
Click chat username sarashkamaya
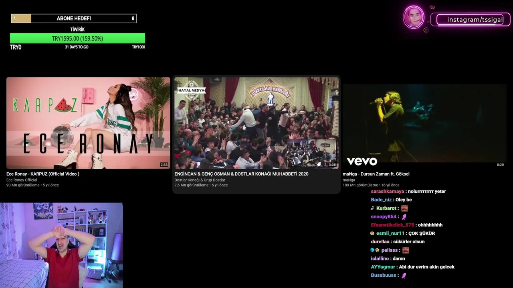click(x=388, y=192)
